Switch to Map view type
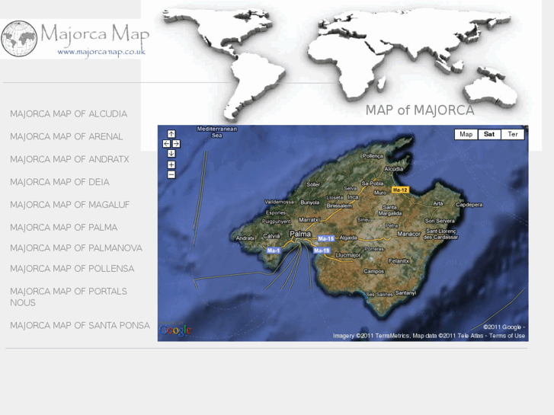Viewport: 554px width, 415px height. click(x=466, y=134)
